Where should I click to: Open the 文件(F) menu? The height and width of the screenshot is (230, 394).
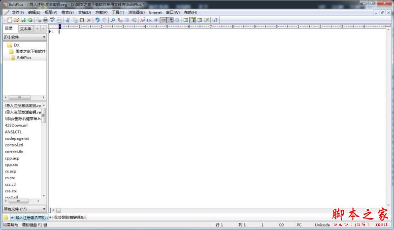18,12
